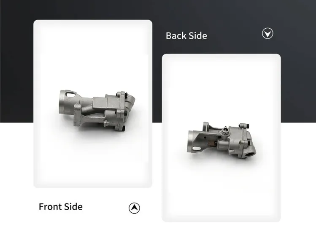Viewport: 316px width, 236px height.
Task: Click the top black bolt on back-side part
Action: tap(248, 126)
